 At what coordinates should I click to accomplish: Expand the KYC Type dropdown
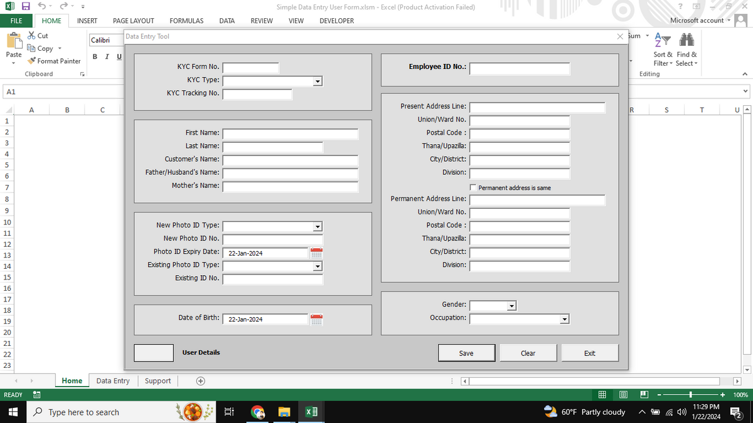[x=318, y=81]
